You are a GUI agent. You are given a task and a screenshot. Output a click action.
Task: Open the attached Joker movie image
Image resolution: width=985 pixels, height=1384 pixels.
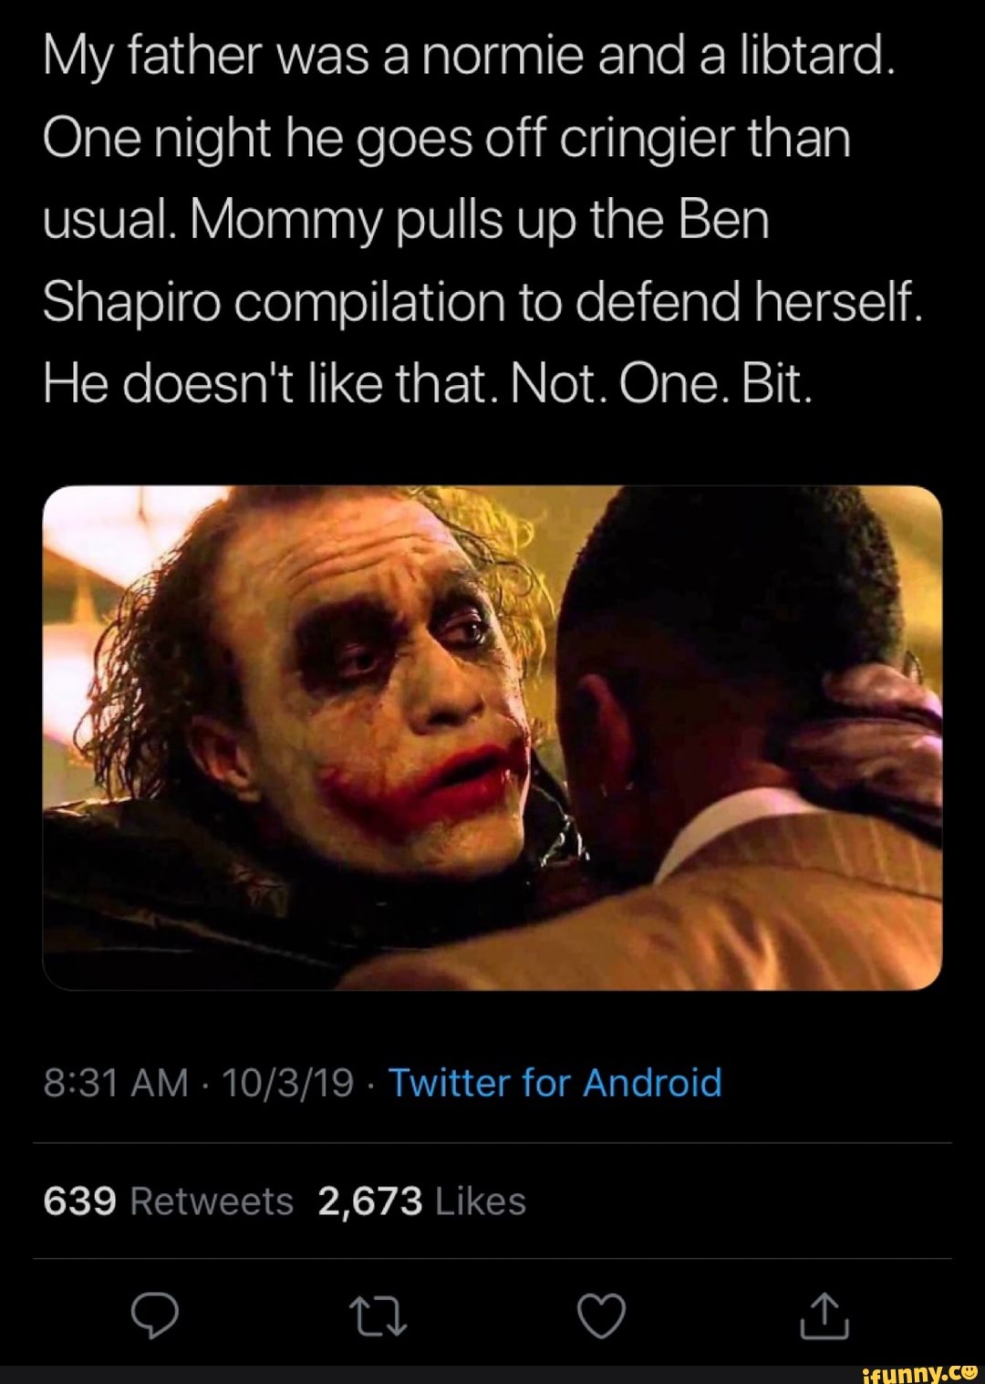pos(493,737)
